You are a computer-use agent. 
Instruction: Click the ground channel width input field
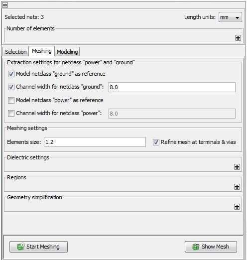pos(172,87)
